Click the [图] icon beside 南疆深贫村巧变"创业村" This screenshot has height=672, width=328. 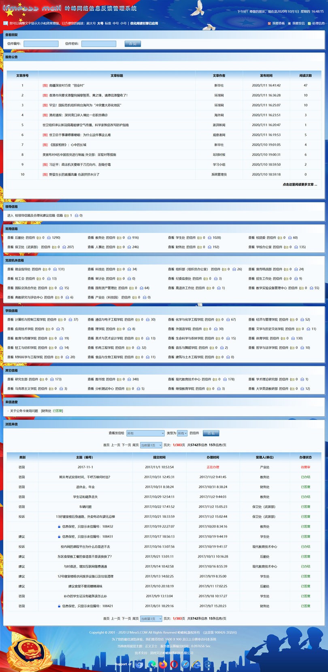pos(45,85)
